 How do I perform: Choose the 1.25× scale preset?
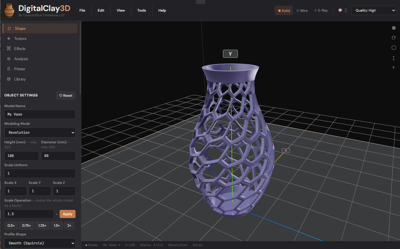(42, 226)
